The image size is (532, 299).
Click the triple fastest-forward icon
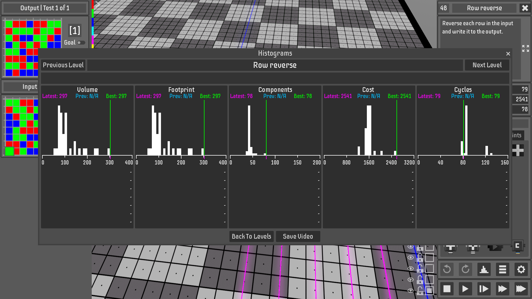pyautogui.click(x=521, y=289)
